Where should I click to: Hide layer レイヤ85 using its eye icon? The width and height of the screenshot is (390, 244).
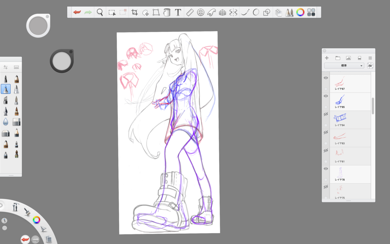coord(326,96)
